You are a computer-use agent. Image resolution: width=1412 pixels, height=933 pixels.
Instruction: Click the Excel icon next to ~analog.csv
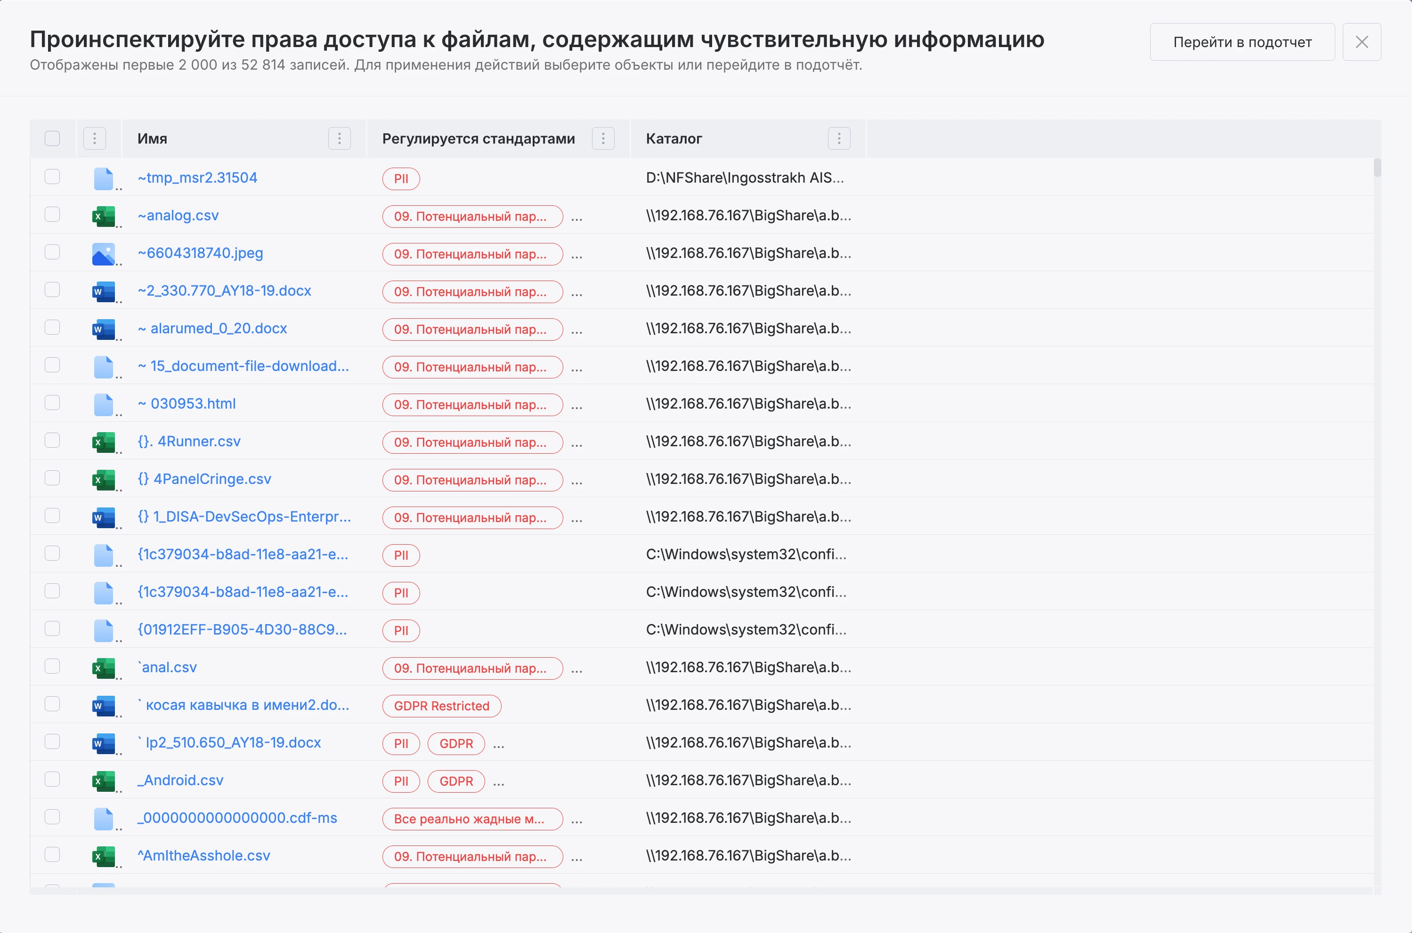click(x=104, y=216)
